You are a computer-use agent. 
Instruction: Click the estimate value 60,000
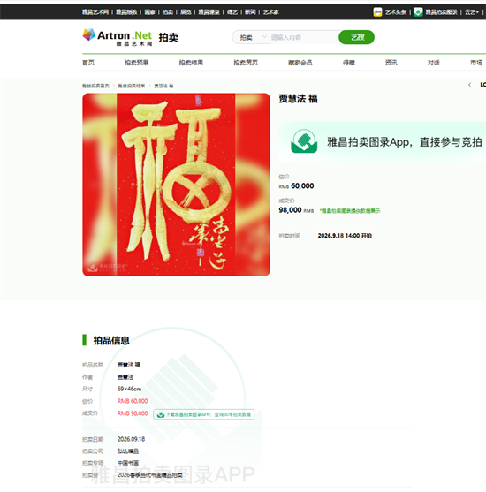(302, 186)
